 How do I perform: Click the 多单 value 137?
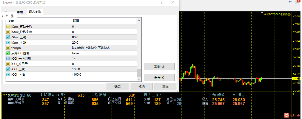[157, 100]
